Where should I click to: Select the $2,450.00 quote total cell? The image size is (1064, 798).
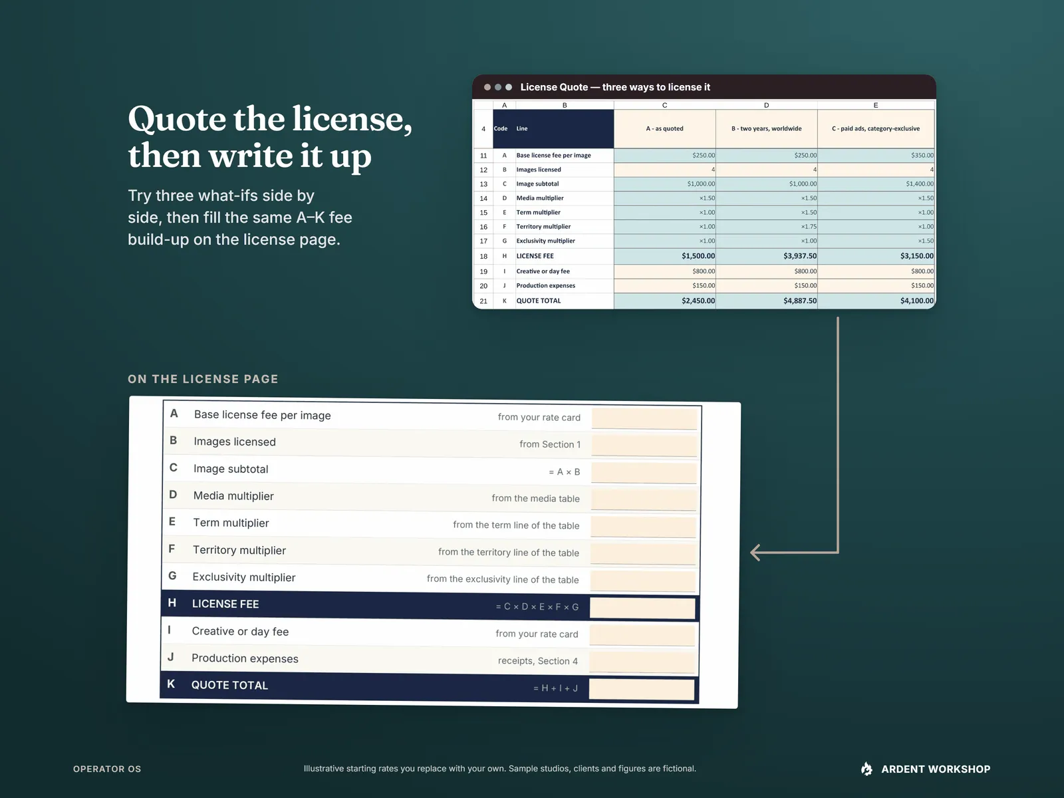pyautogui.click(x=664, y=301)
